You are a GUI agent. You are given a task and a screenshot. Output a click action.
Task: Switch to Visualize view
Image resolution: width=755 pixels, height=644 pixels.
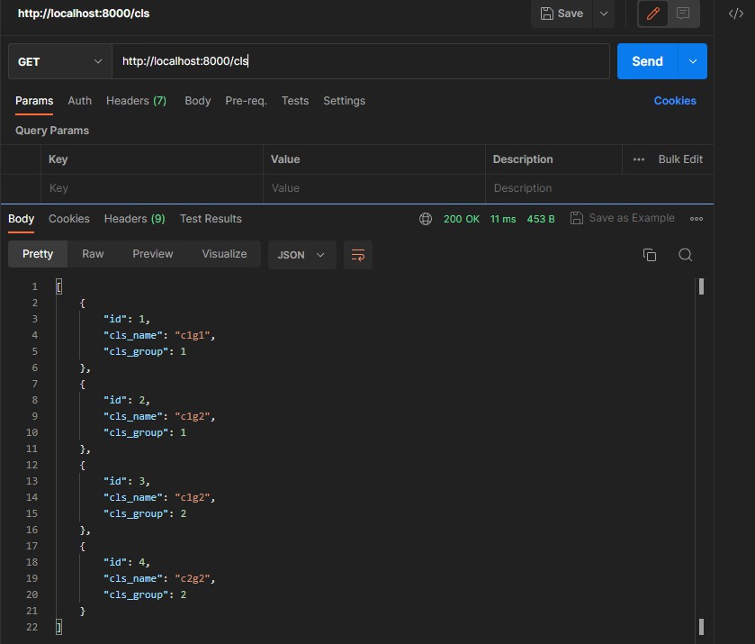(224, 254)
